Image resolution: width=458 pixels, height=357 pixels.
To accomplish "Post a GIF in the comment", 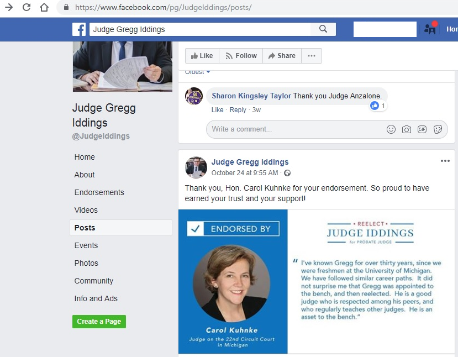I will [422, 129].
